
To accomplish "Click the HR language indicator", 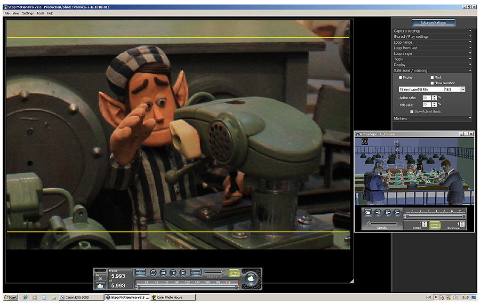I will click(x=429, y=298).
